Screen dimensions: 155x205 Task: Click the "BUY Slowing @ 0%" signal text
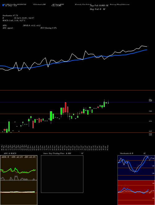coord(49,28)
